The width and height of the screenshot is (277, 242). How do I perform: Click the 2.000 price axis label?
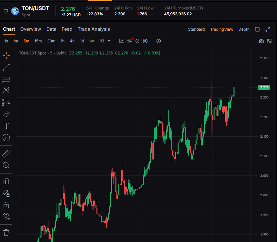coord(264,195)
